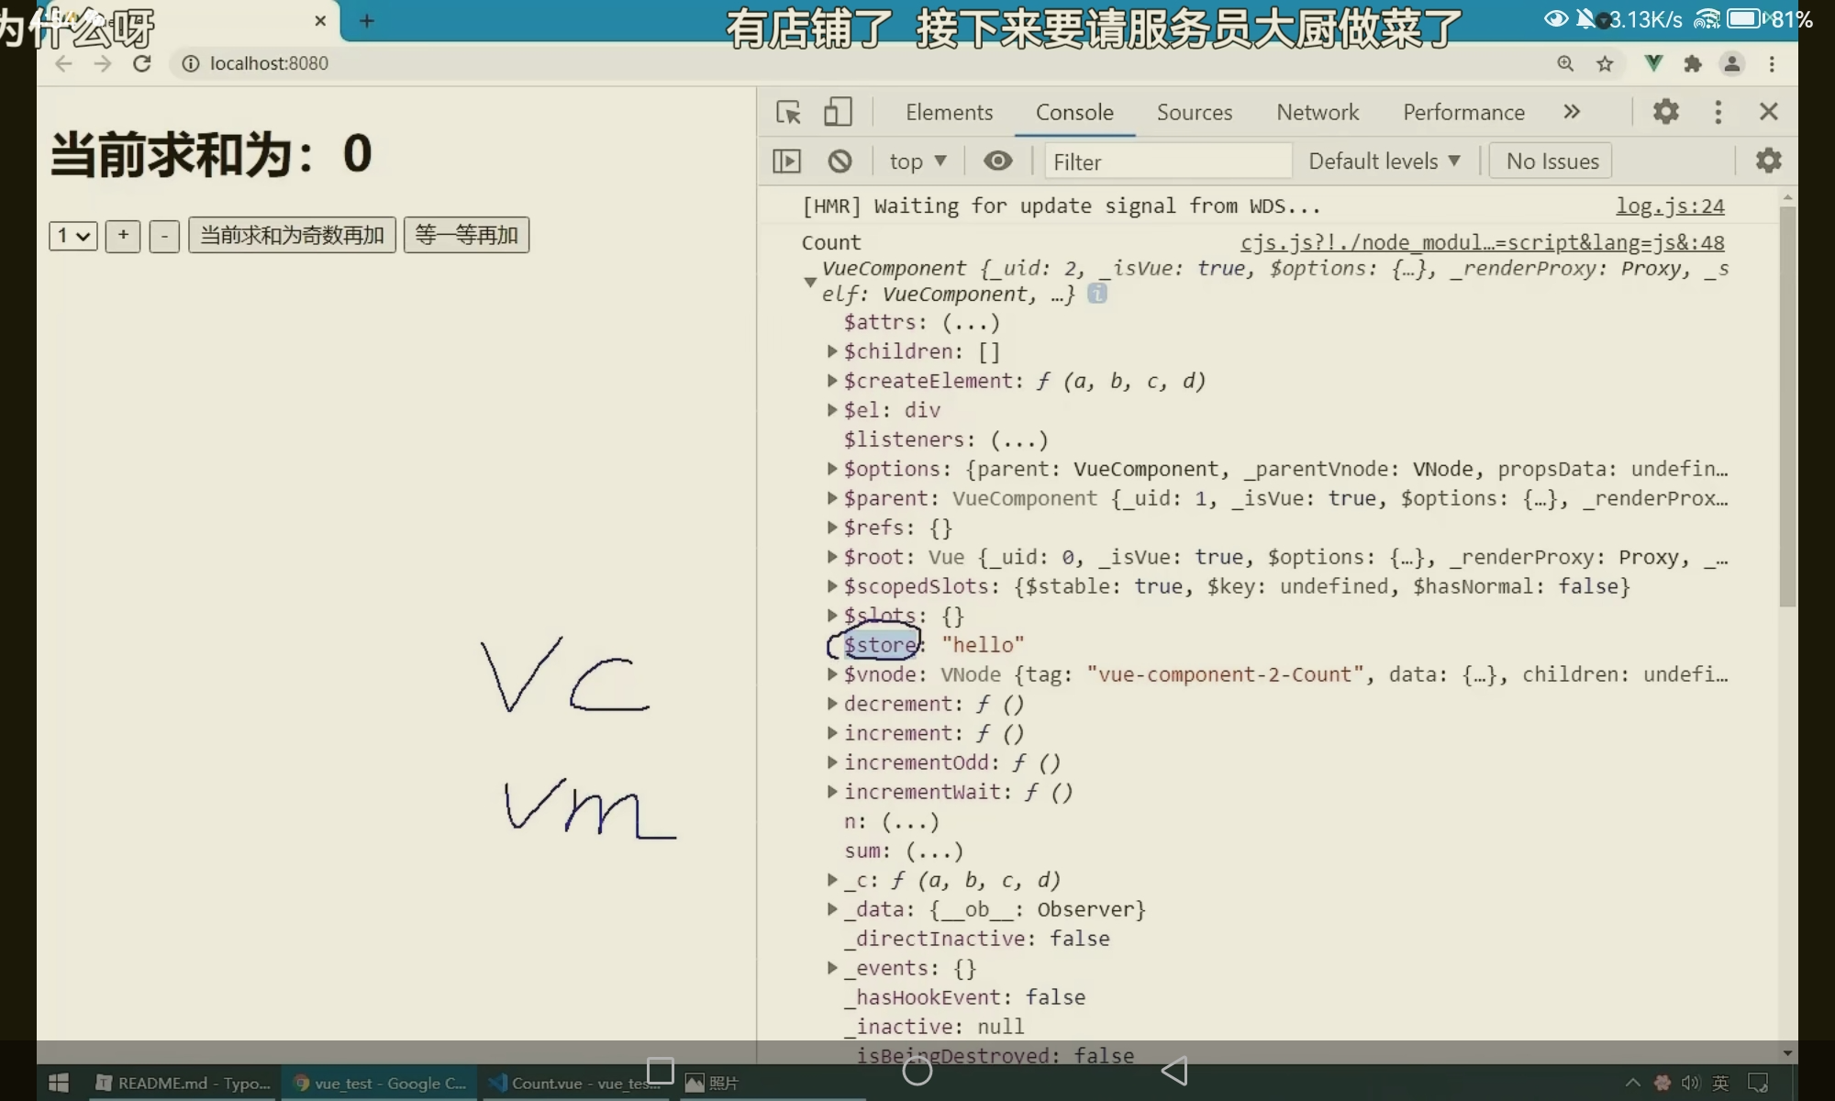1835x1101 pixels.
Task: Switch to the Network tab
Action: [1318, 112]
